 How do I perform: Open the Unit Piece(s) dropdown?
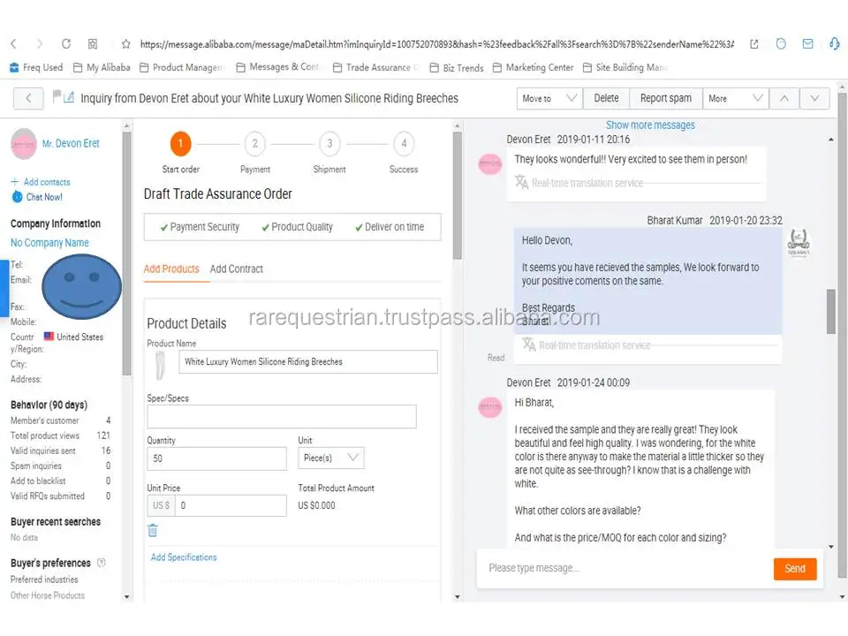coord(331,458)
